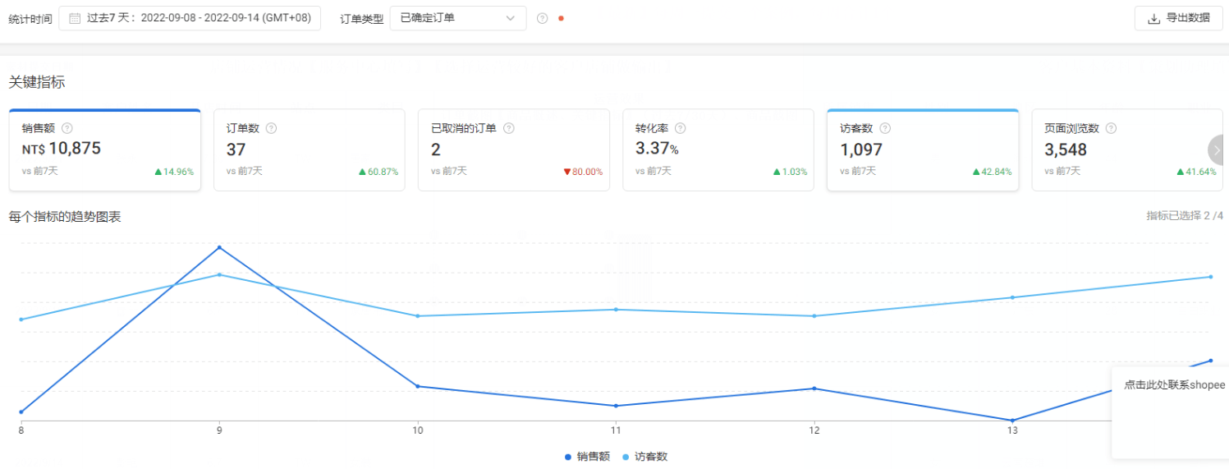This screenshot has width=1229, height=469.
Task: Click help icon next to 页面浏览数
Action: coord(1111,128)
